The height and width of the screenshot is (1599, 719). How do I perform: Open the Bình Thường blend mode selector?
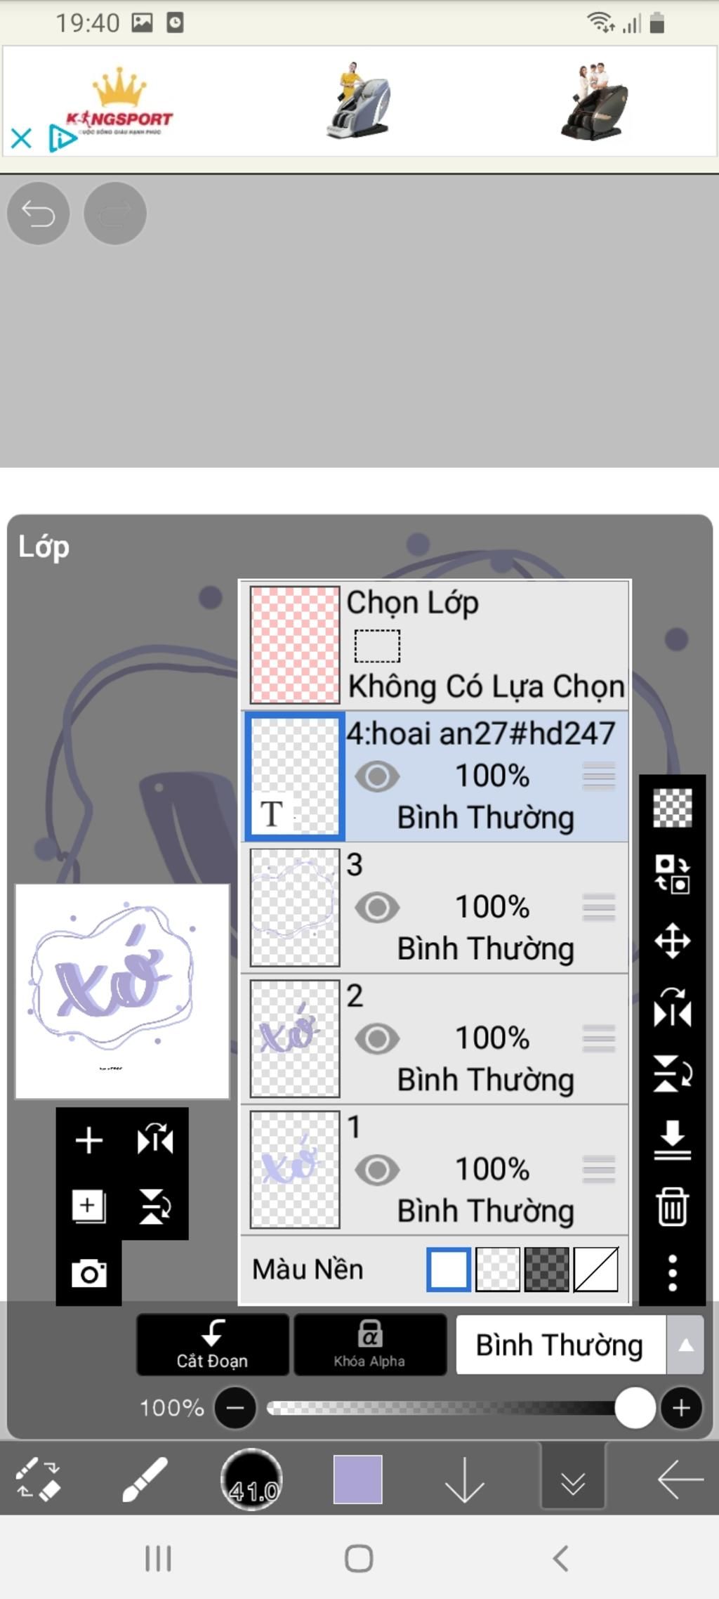click(560, 1345)
